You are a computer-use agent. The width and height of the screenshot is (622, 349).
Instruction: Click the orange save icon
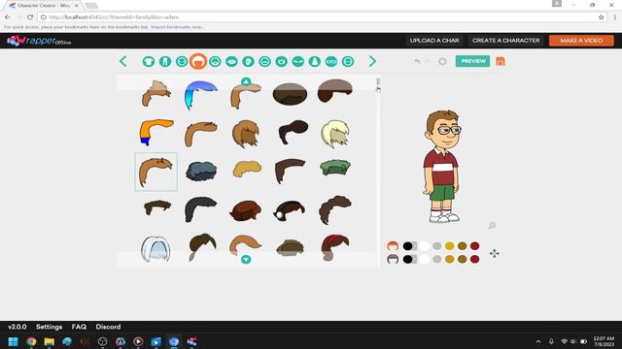click(x=501, y=61)
